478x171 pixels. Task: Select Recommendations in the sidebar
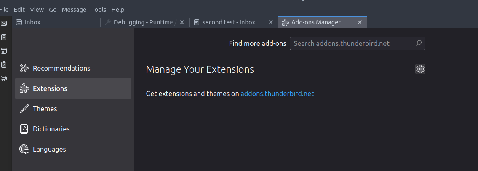click(61, 68)
